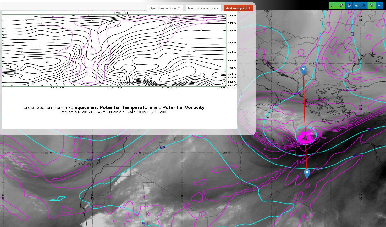Select the compass measurement tool
Viewport: 386px width, 227px height.
pyautogui.click(x=364, y=5)
